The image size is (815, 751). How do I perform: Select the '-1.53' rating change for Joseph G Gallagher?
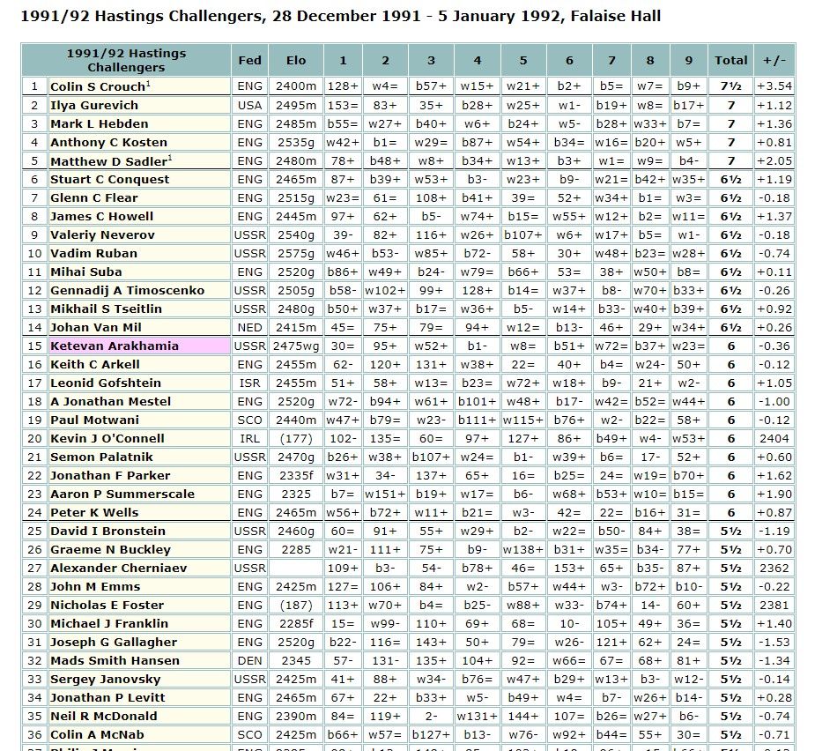[x=774, y=642]
